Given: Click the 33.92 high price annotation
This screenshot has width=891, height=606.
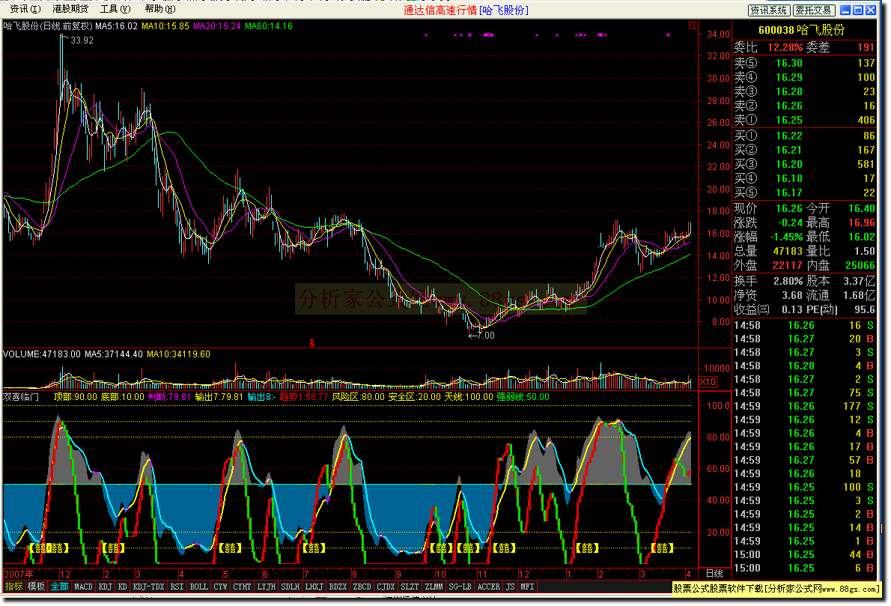Looking at the screenshot, I should [x=82, y=40].
